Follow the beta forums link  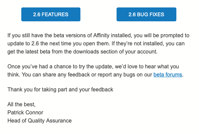coord(168,75)
